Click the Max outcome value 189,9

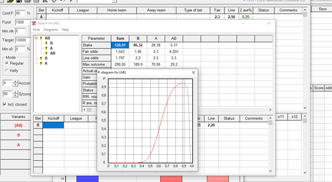(x=138, y=64)
